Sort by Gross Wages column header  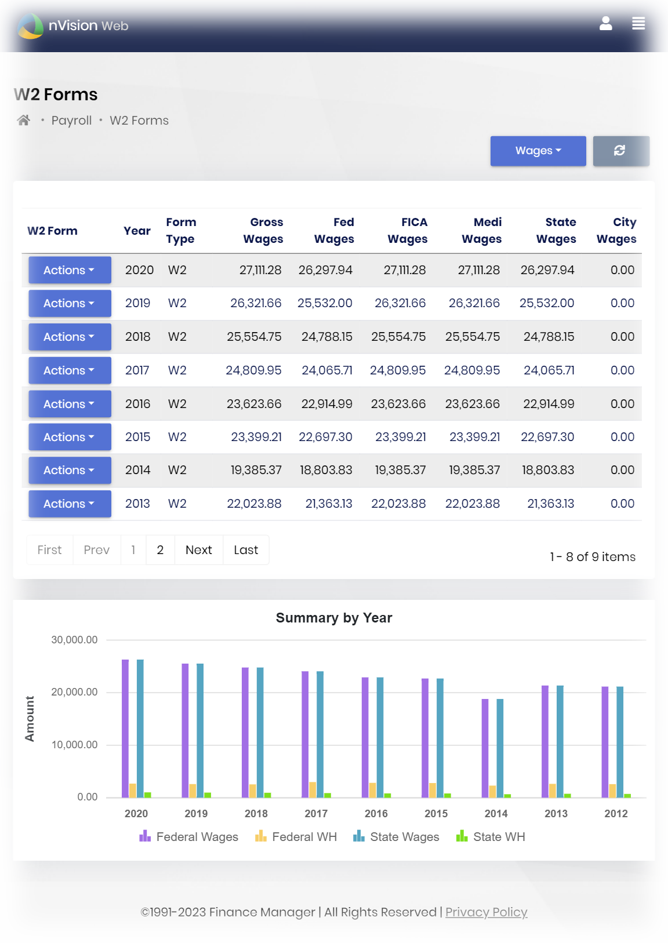click(x=264, y=231)
